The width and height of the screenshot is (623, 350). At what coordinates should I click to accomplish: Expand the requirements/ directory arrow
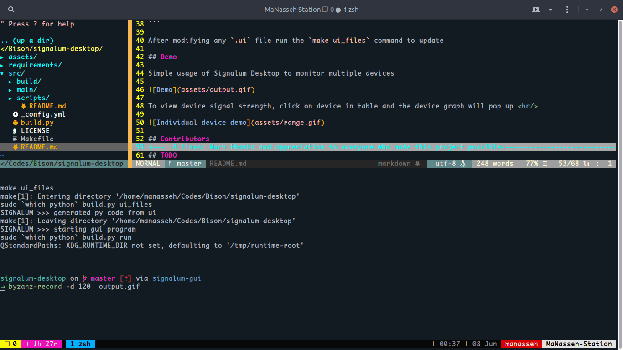(x=2, y=65)
